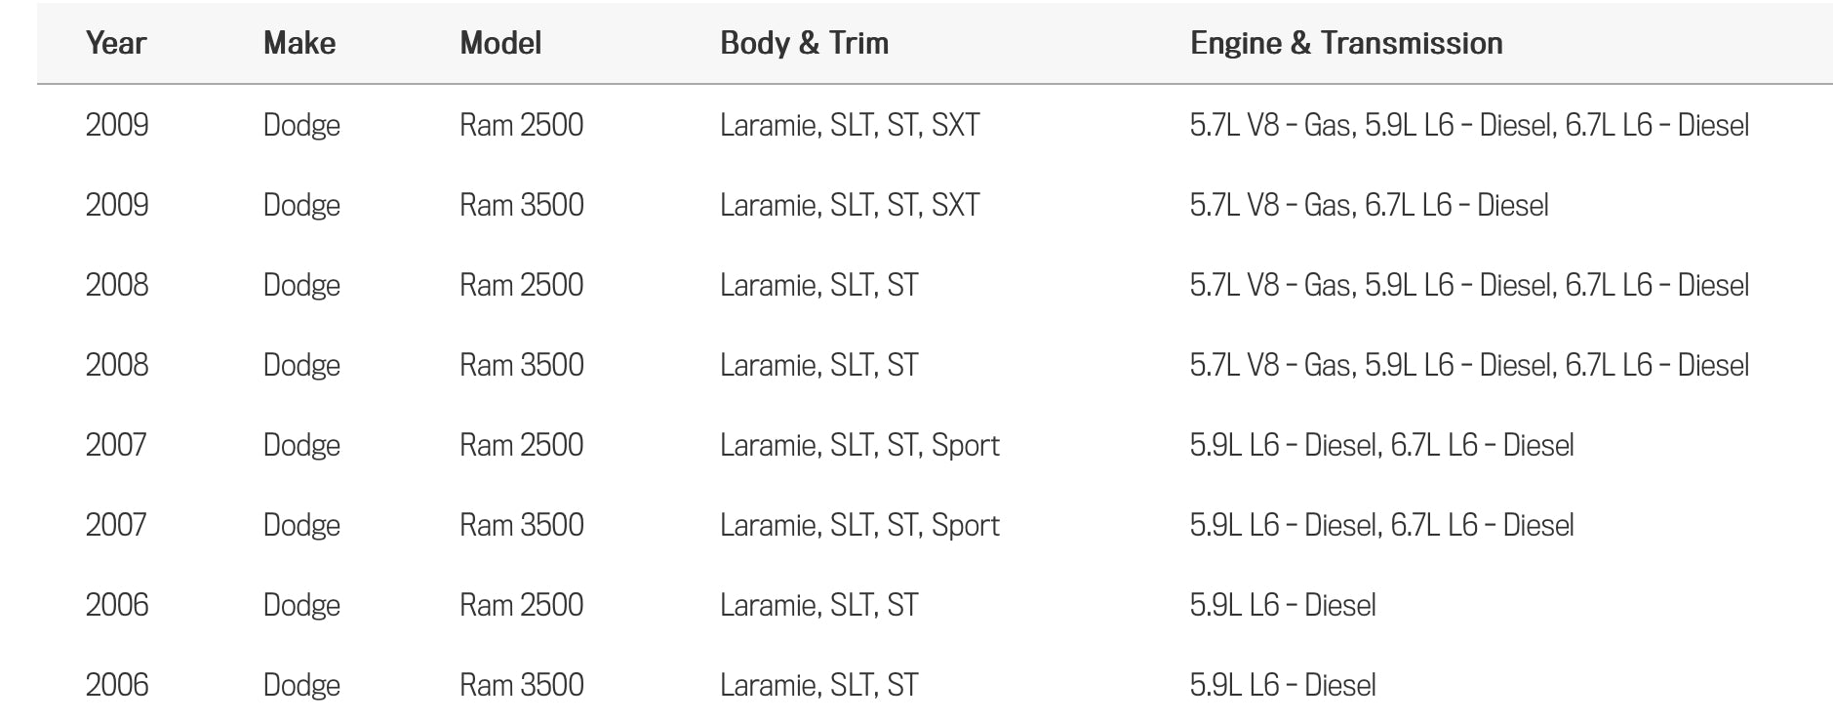Click the 2009 Ram 3500 engine options
This screenshot has height=722, width=1833.
(1369, 205)
